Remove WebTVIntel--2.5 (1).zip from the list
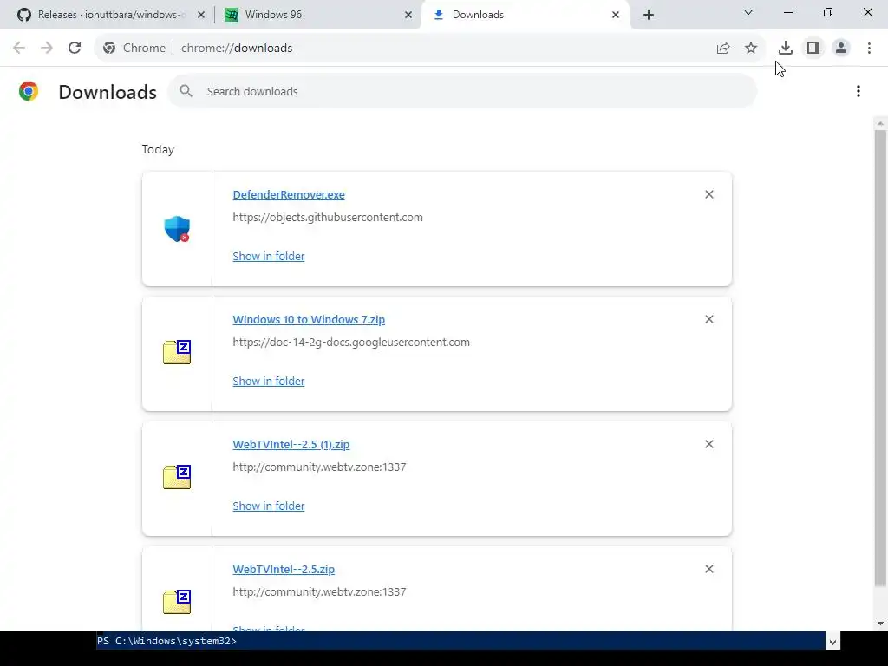The image size is (888, 666). tap(709, 444)
